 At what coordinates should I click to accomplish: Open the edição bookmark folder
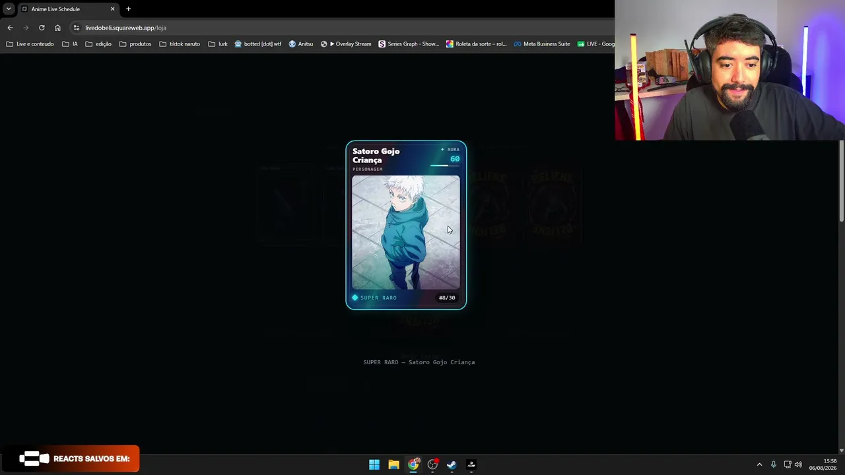click(98, 44)
